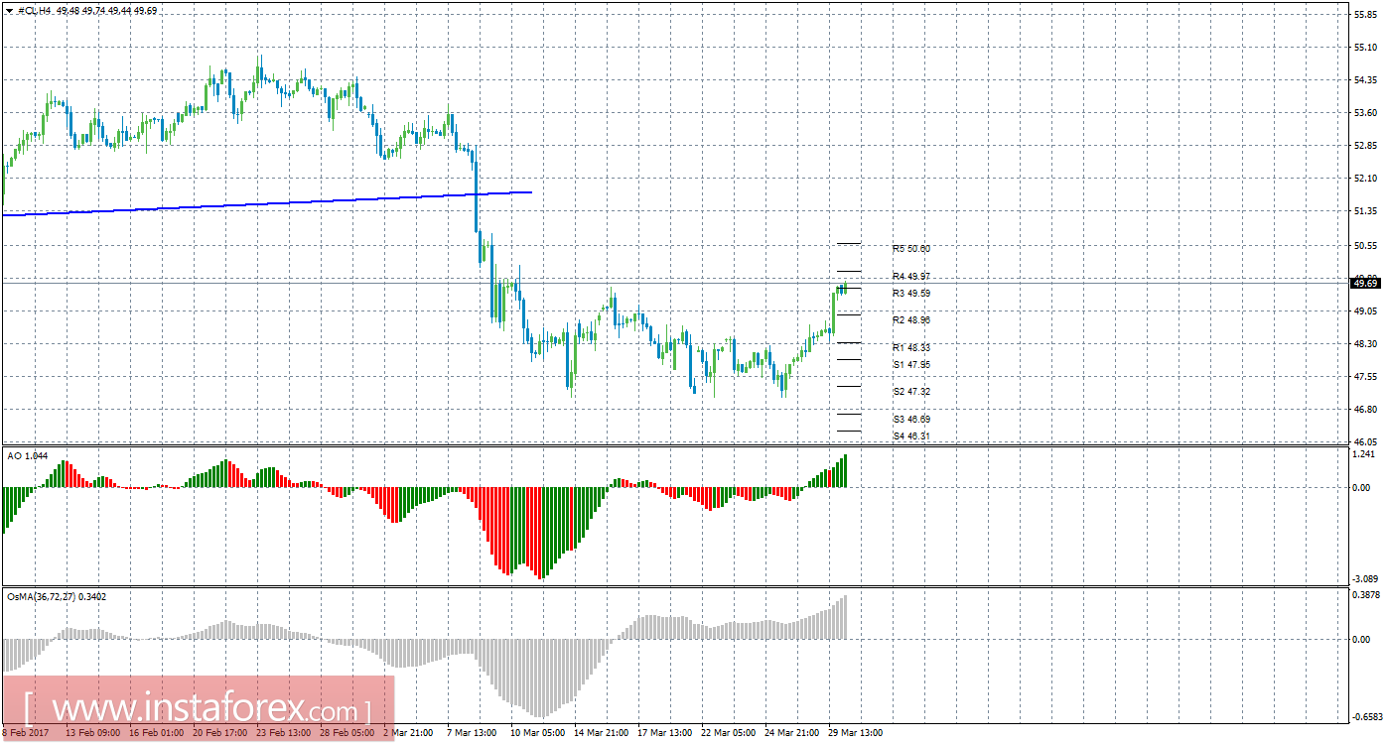
Task: Click the 14 Mar 21:00 time label
Action: click(x=601, y=733)
